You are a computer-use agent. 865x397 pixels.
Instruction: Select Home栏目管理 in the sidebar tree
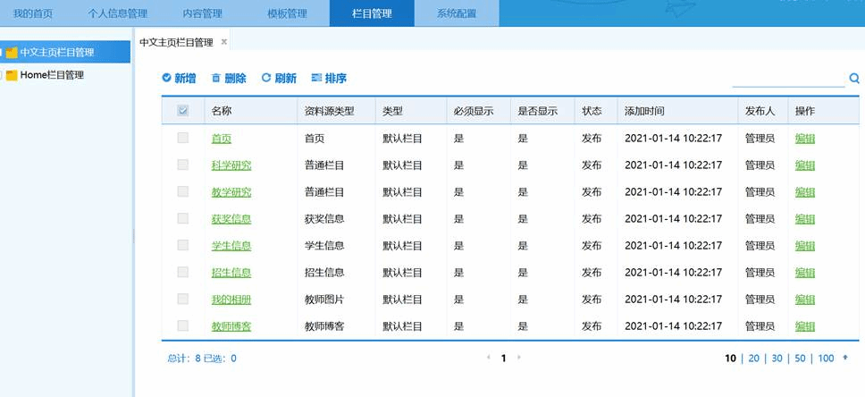point(52,76)
